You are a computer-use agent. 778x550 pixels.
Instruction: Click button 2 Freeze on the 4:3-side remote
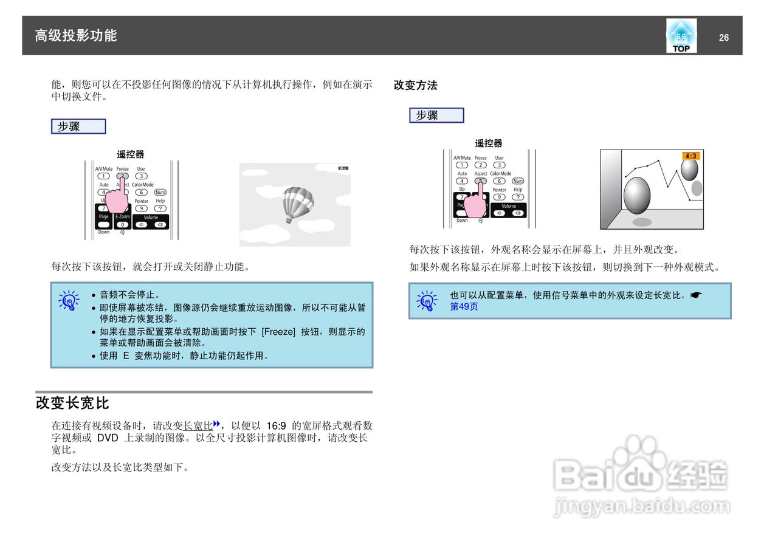(x=481, y=165)
